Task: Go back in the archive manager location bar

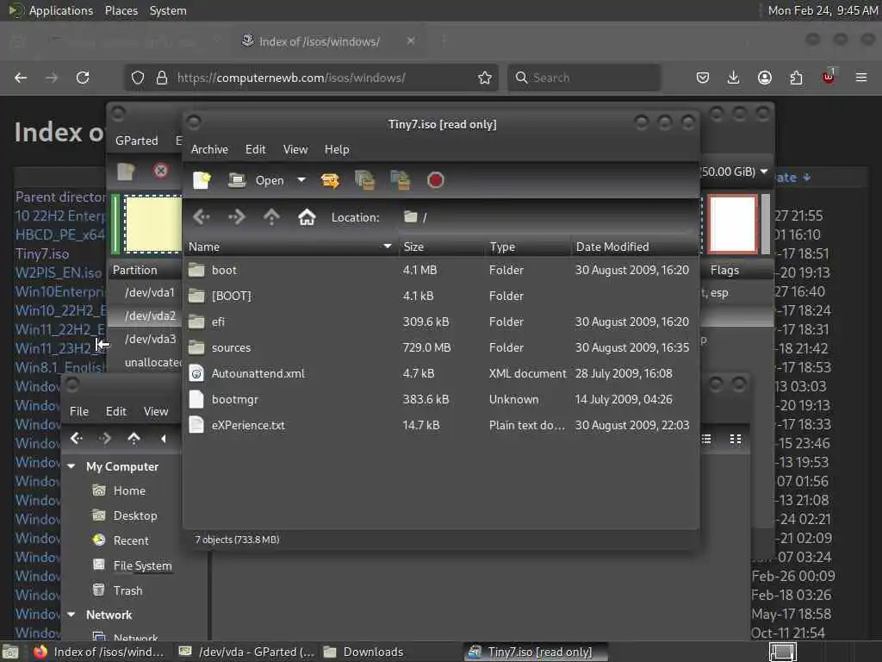Action: click(202, 217)
